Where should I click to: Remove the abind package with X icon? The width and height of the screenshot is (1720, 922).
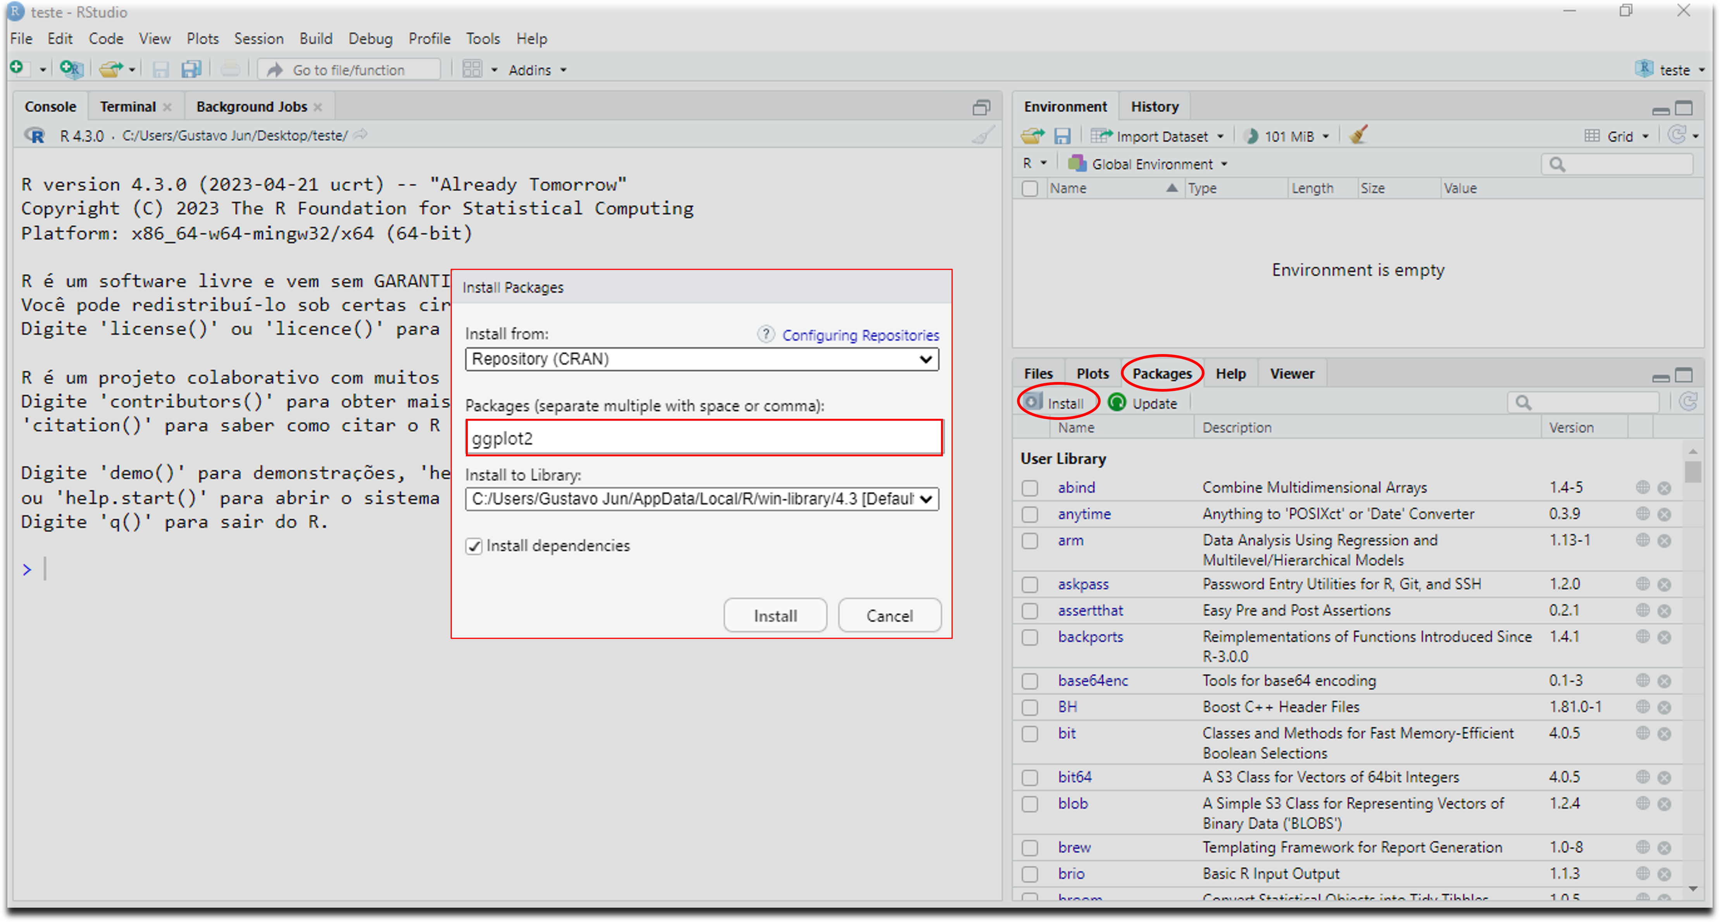click(x=1665, y=488)
